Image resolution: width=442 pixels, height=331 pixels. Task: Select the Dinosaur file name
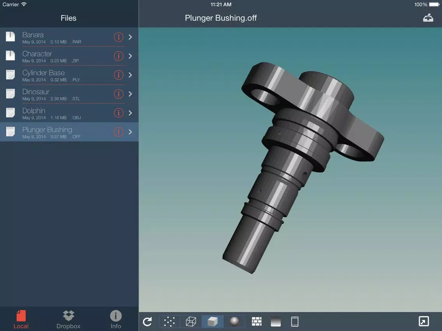(x=36, y=92)
